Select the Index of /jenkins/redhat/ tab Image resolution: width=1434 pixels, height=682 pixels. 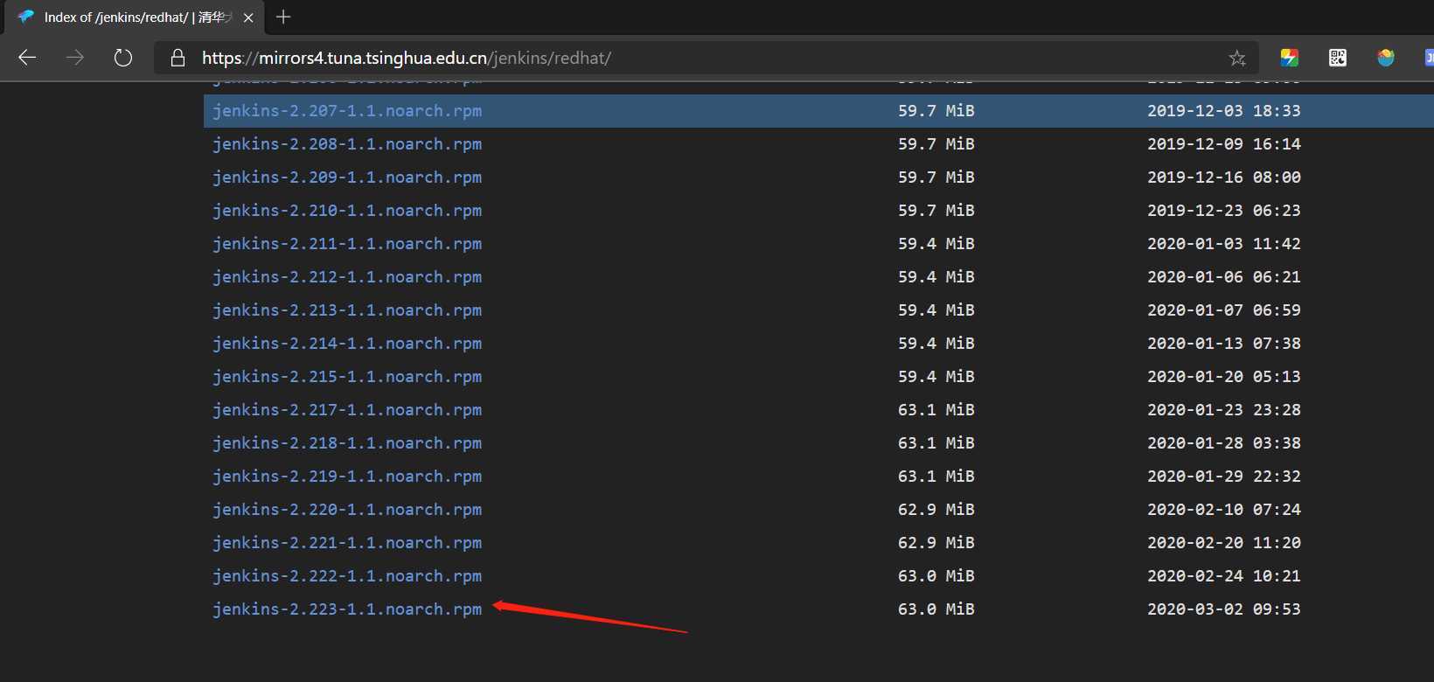tap(134, 17)
